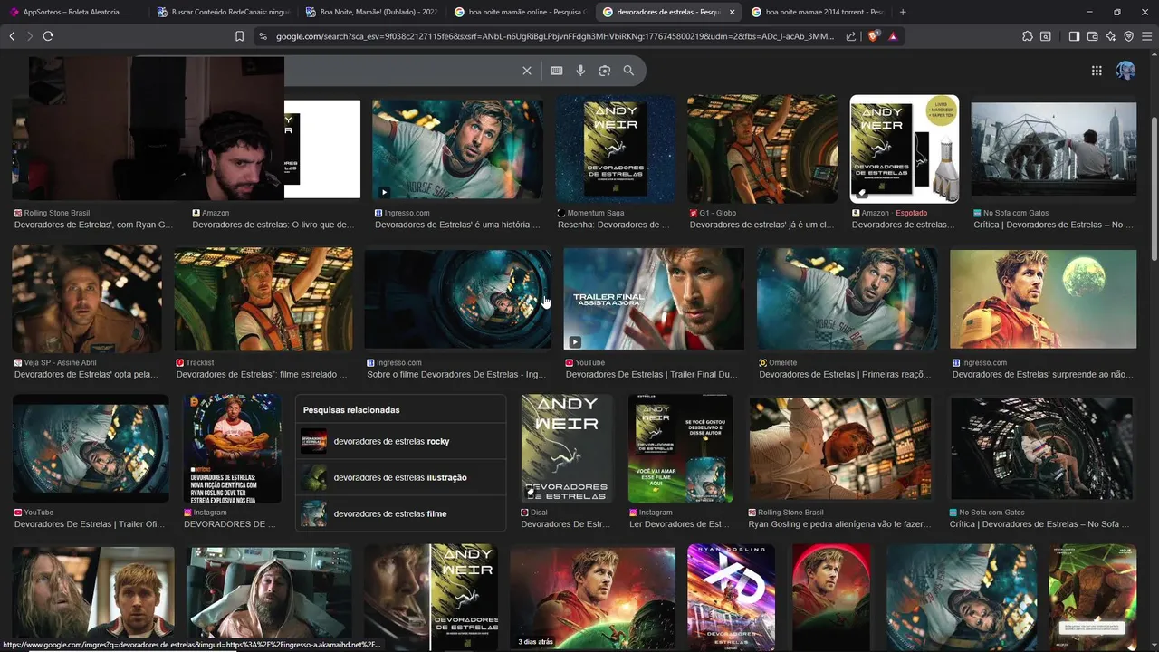Image resolution: width=1159 pixels, height=652 pixels.
Task: Open the on-screen keyboard icon in search bar
Action: (556, 71)
